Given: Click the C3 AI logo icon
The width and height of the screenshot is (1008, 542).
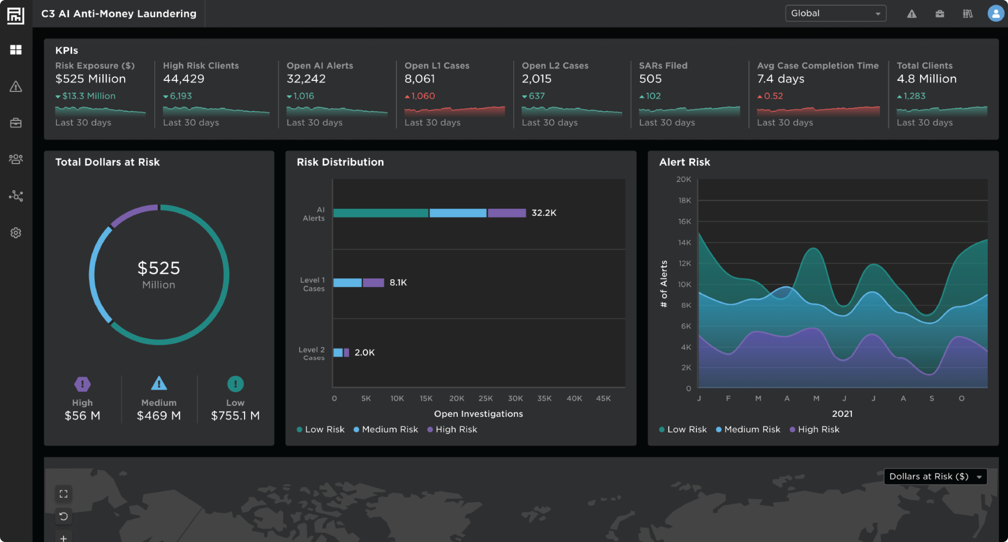Looking at the screenshot, I should pos(15,15).
